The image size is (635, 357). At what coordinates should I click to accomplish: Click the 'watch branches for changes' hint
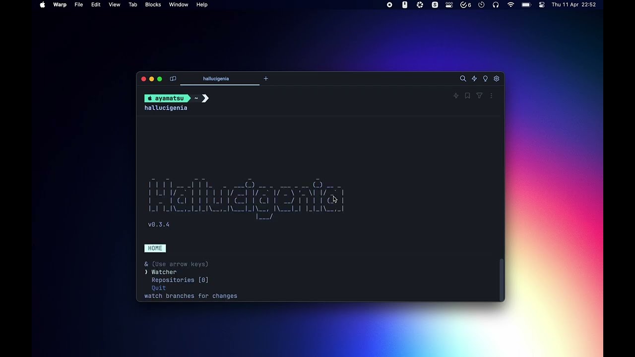coord(190,296)
